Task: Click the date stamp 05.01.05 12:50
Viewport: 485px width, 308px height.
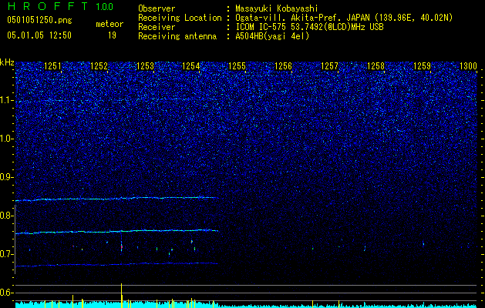Action: click(39, 35)
